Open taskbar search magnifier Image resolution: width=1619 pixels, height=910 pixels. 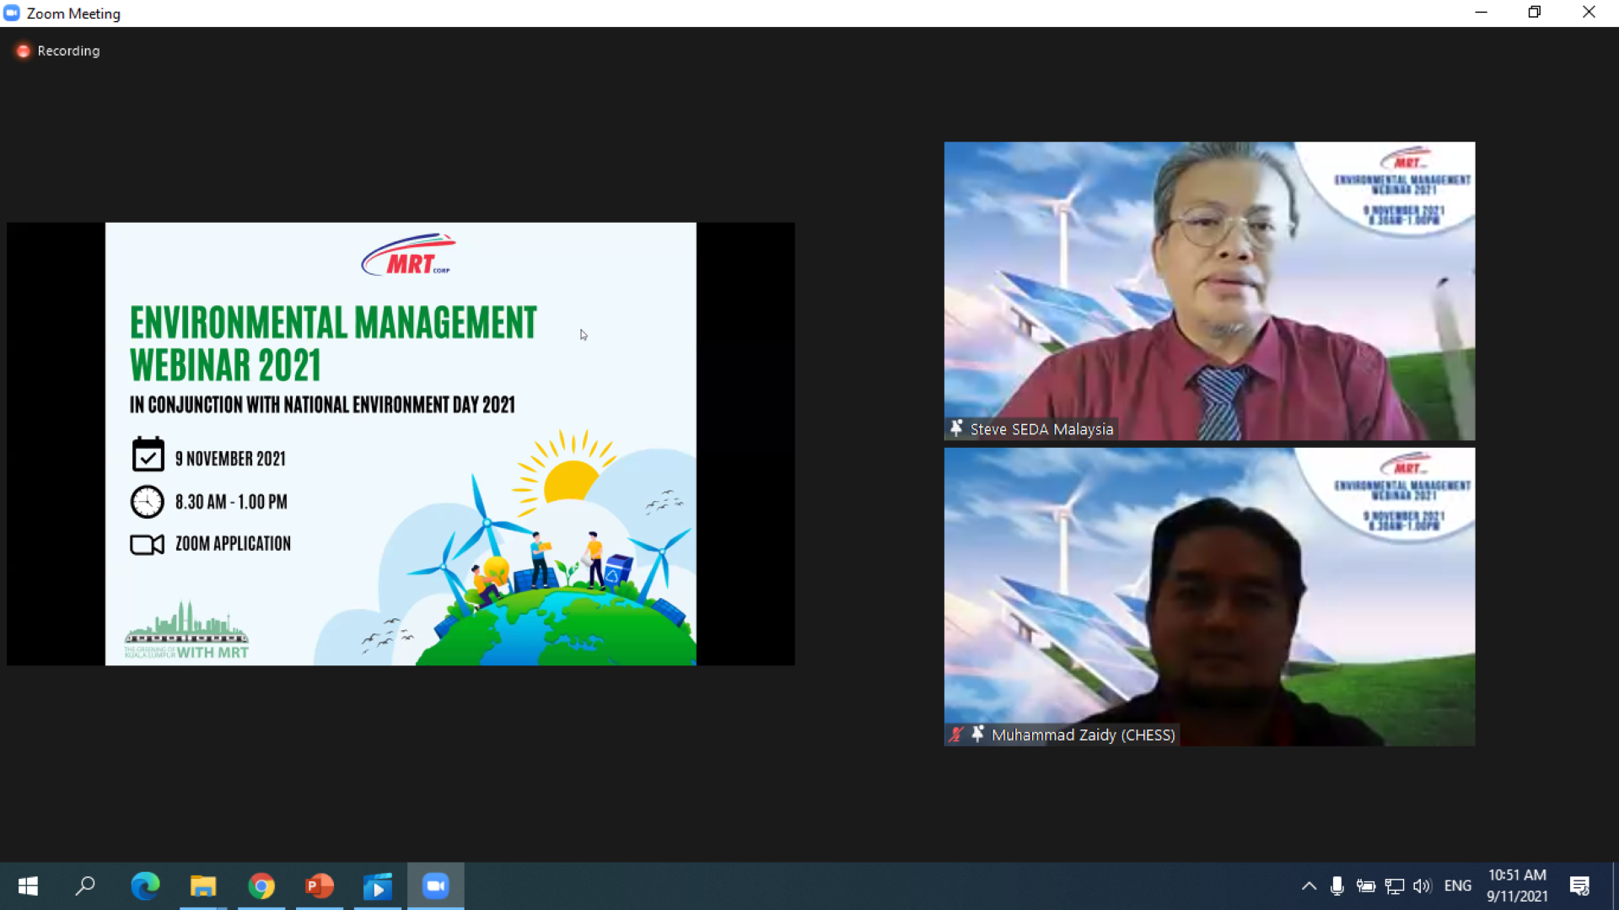point(85,886)
